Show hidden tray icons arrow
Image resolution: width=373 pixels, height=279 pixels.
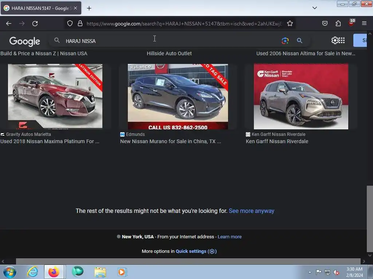coord(310,272)
